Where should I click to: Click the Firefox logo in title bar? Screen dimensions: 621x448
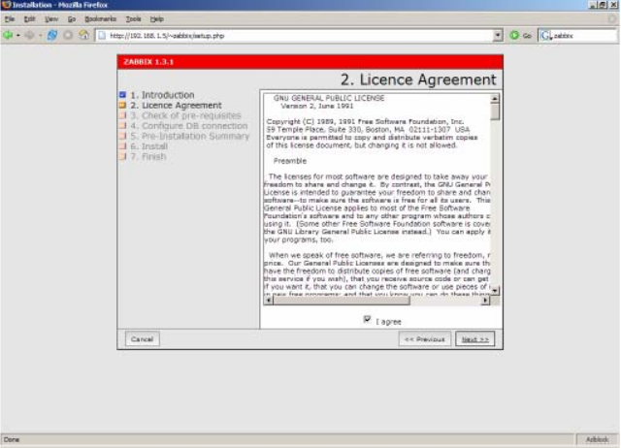6,5
